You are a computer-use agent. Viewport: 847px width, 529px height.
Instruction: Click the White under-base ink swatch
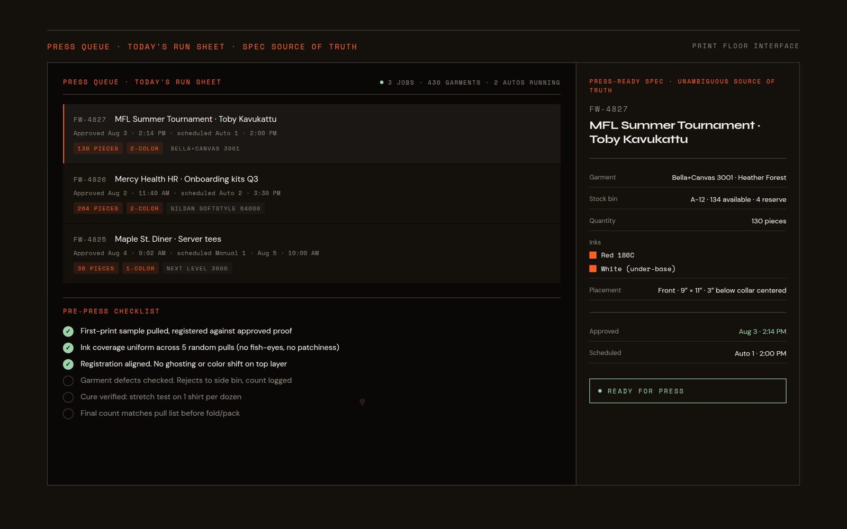593,269
